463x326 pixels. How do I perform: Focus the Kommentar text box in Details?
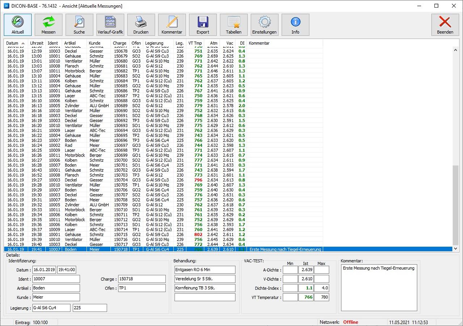[379, 288]
